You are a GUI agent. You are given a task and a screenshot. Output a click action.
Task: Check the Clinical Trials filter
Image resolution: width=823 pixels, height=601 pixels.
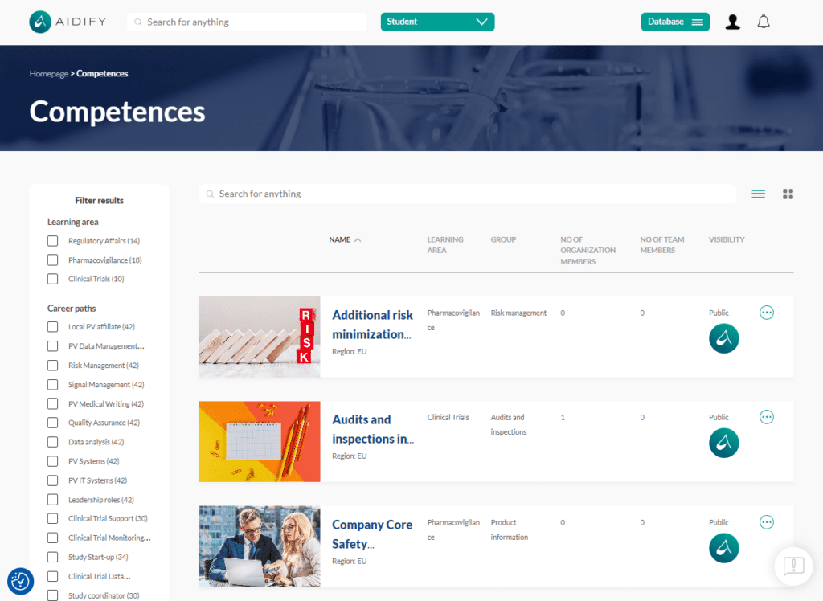click(52, 279)
